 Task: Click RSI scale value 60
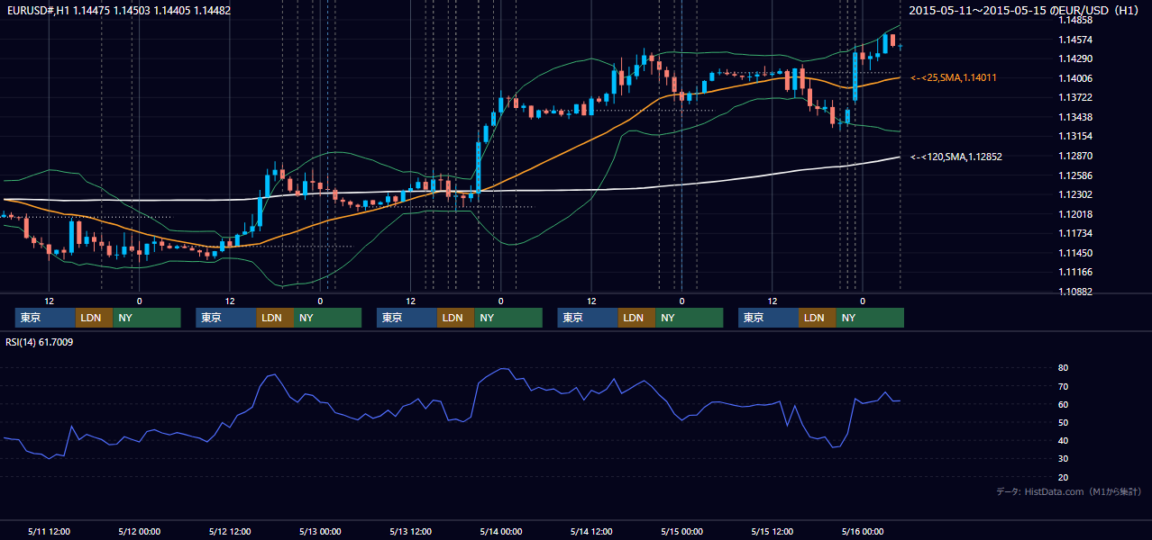1064,404
